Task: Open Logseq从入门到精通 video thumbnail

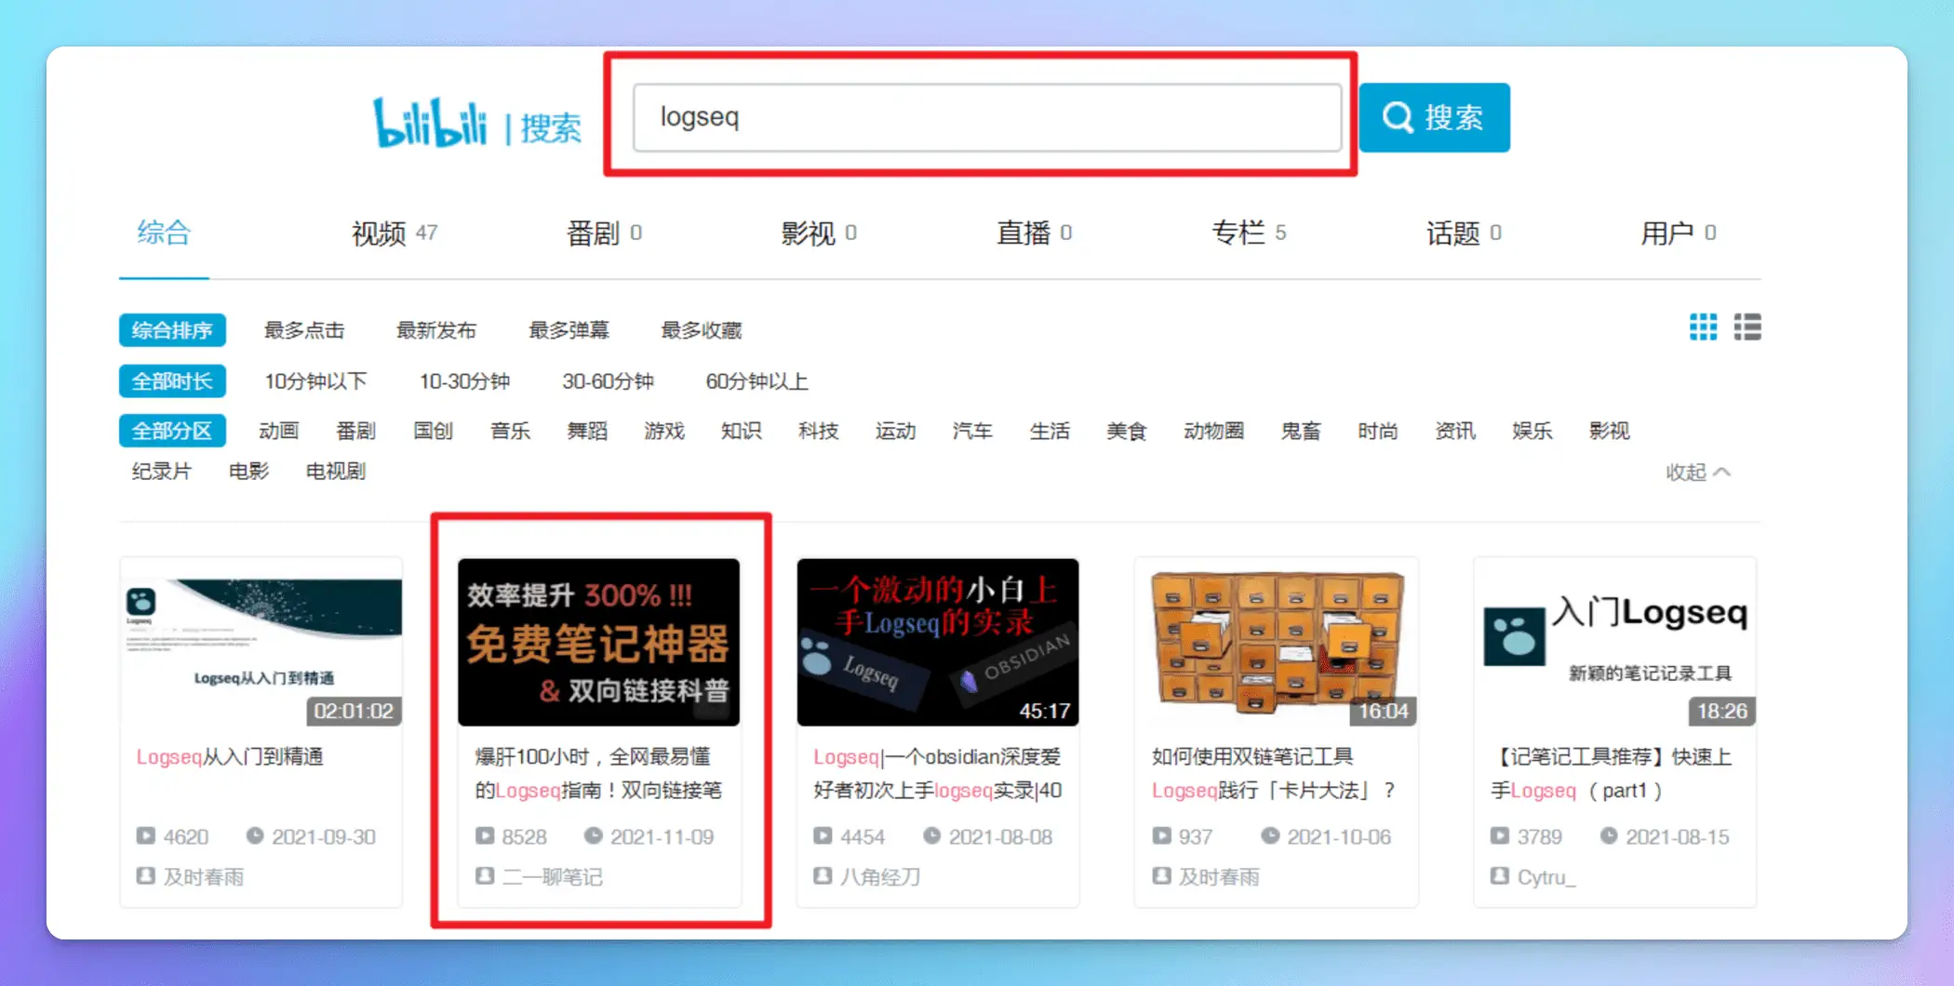Action: 261,643
